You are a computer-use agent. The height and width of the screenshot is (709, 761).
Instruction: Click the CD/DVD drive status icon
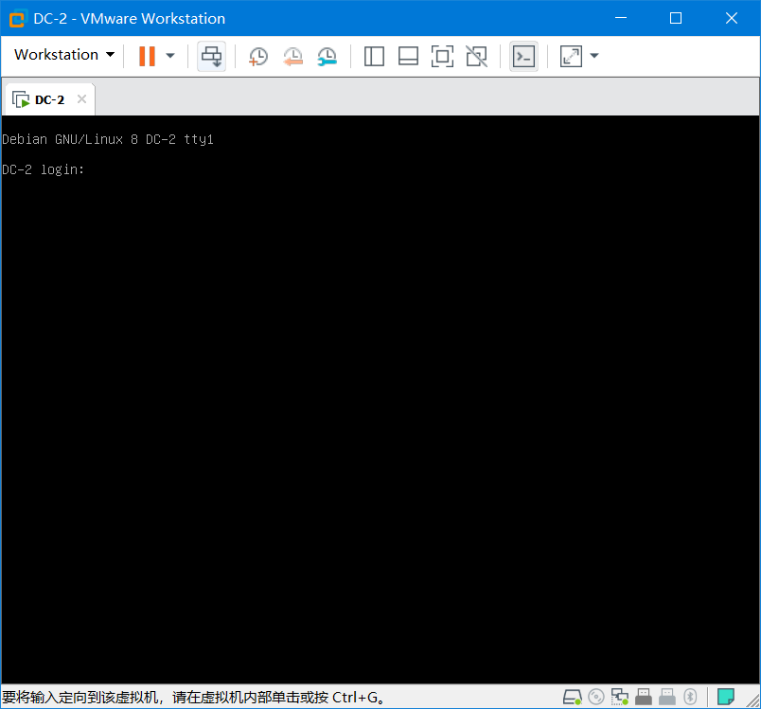pyautogui.click(x=596, y=698)
